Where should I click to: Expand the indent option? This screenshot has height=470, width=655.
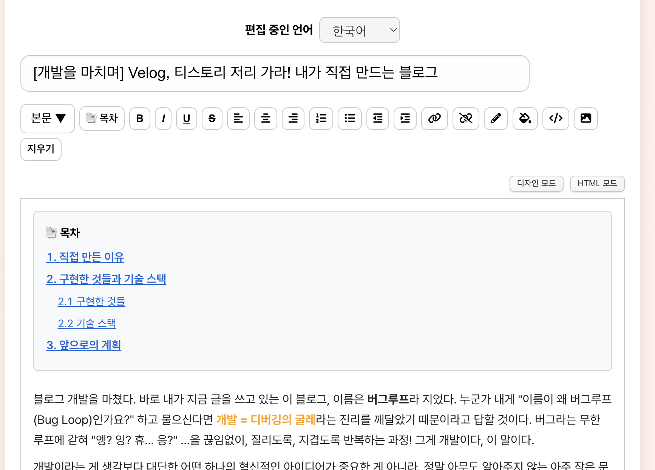(x=405, y=119)
